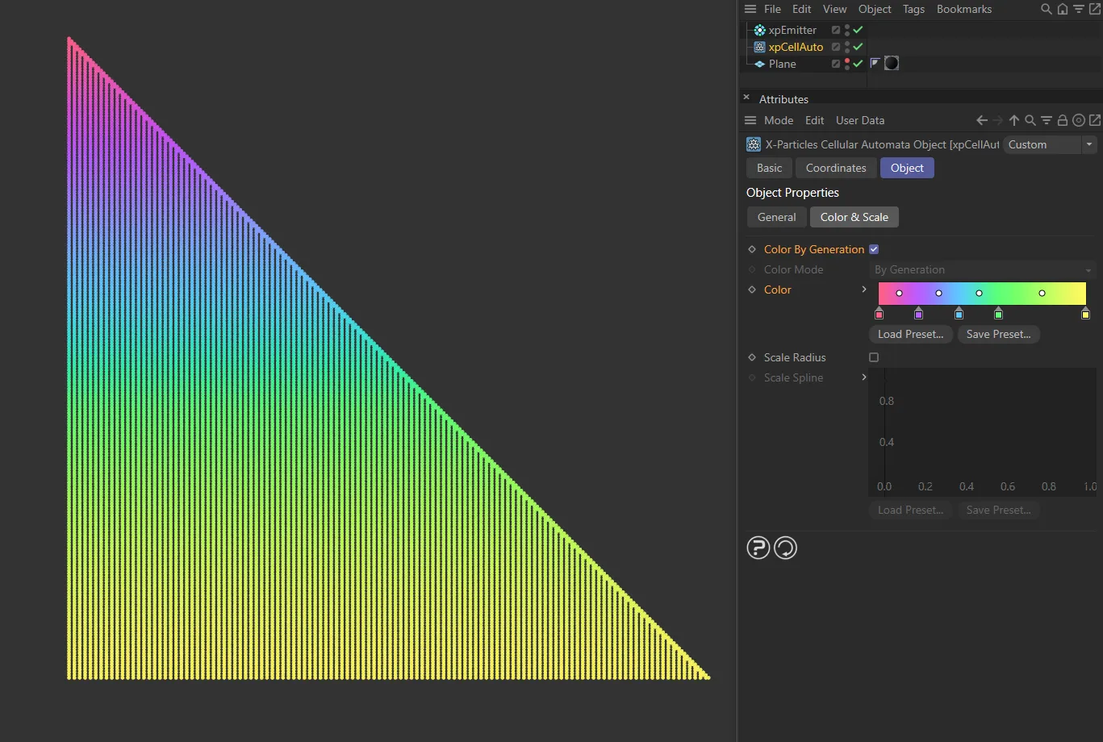The height and width of the screenshot is (742, 1103).
Task: Toggle the green checkmark on xpEmitter
Action: pyautogui.click(x=857, y=30)
